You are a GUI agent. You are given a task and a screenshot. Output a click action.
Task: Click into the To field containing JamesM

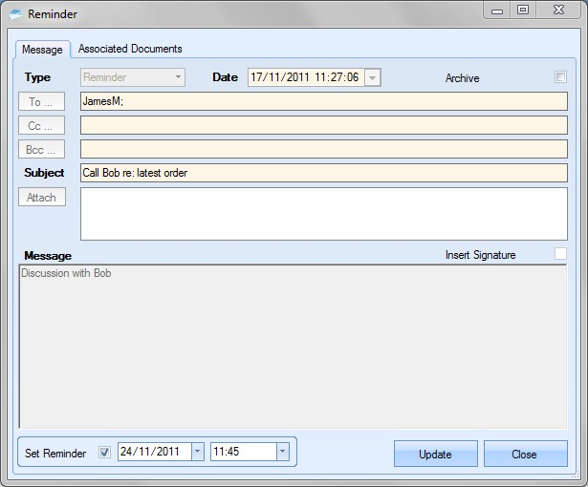click(323, 101)
